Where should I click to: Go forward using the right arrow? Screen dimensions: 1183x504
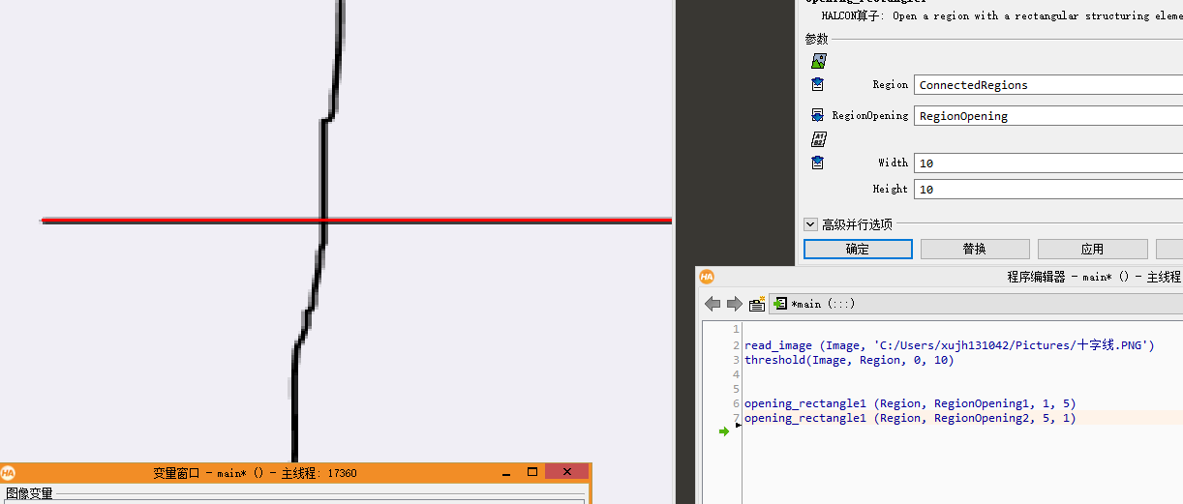(x=735, y=304)
